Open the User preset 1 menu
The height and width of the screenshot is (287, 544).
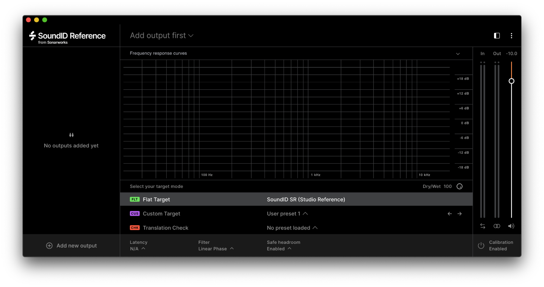coord(287,214)
